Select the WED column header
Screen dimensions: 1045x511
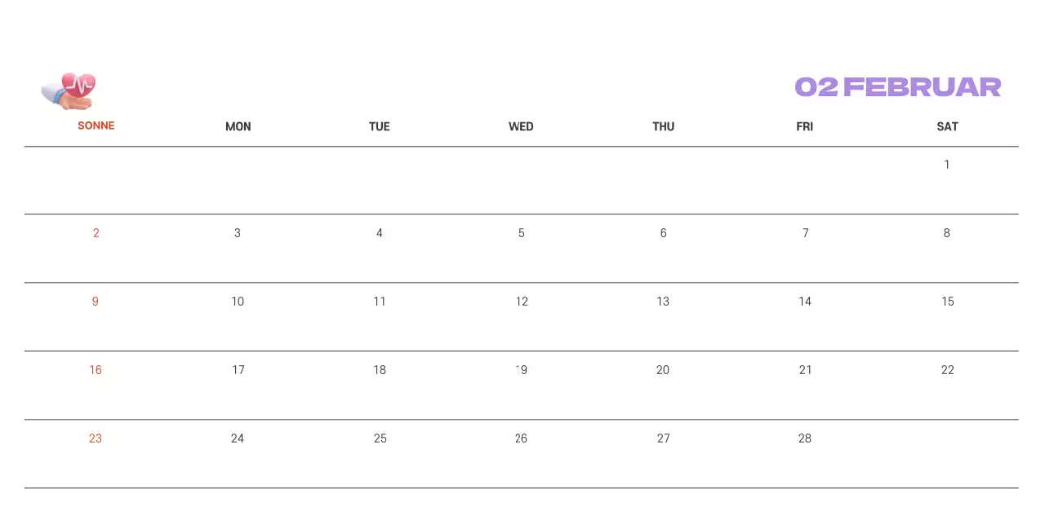521,126
